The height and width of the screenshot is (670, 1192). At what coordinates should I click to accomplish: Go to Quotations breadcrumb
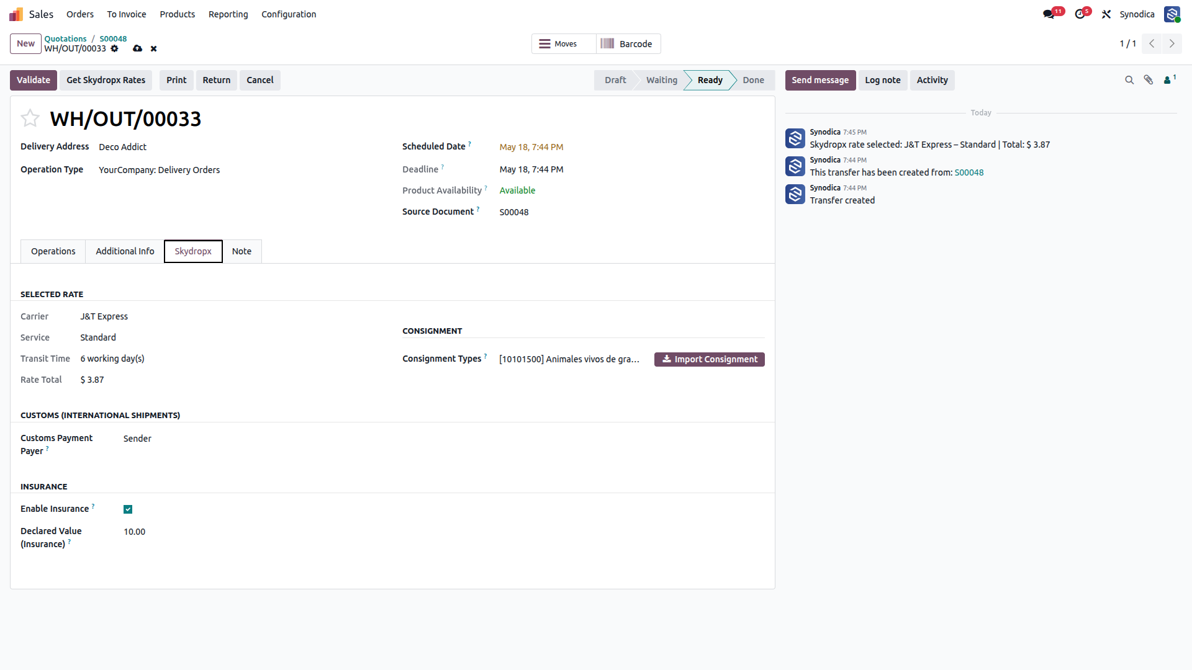point(65,38)
